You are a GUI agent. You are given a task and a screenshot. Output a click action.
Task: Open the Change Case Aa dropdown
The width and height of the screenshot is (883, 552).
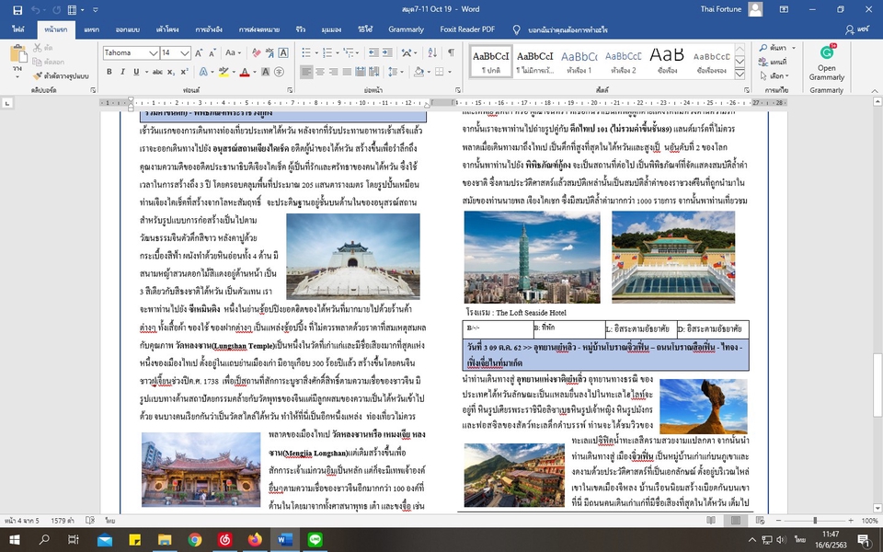(233, 53)
